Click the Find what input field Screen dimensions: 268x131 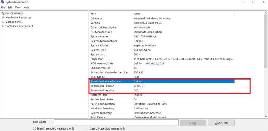click(x=116, y=122)
